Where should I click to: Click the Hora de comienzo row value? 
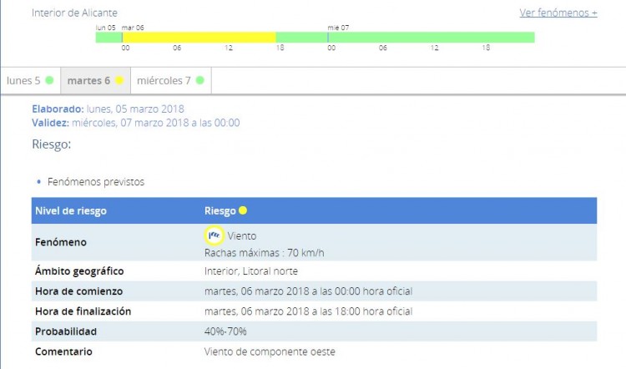pos(308,291)
